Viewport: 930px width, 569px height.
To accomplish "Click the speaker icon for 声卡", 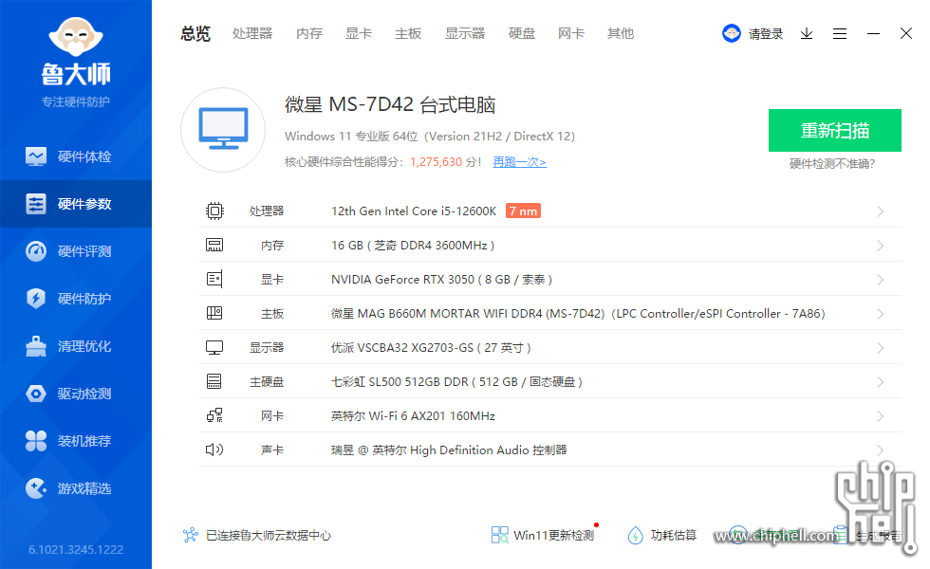I will (214, 450).
